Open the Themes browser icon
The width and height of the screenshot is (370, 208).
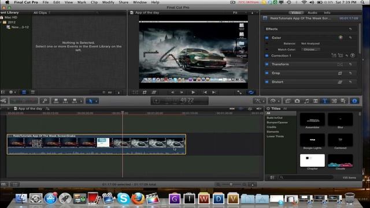[x=343, y=101]
